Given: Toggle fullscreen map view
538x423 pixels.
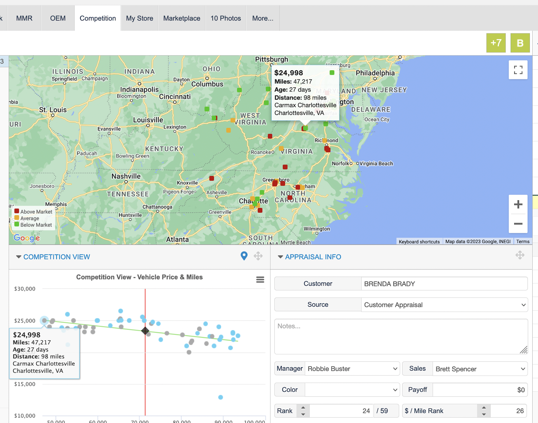Looking at the screenshot, I should tap(518, 70).
